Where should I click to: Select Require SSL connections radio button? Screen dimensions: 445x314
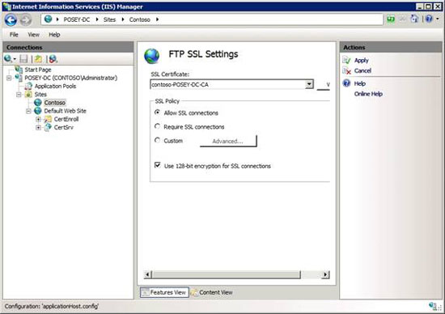click(157, 126)
